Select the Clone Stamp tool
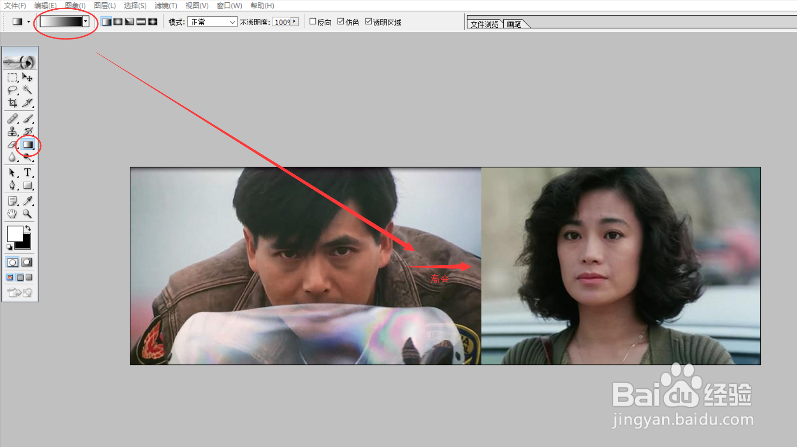 pyautogui.click(x=13, y=132)
